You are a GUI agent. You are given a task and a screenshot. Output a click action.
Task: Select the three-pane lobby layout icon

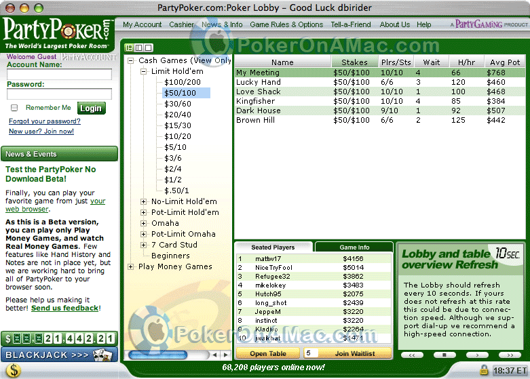click(x=129, y=47)
